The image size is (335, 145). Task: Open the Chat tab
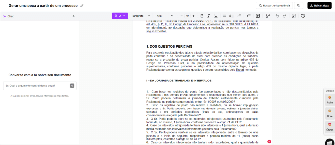click(9, 16)
